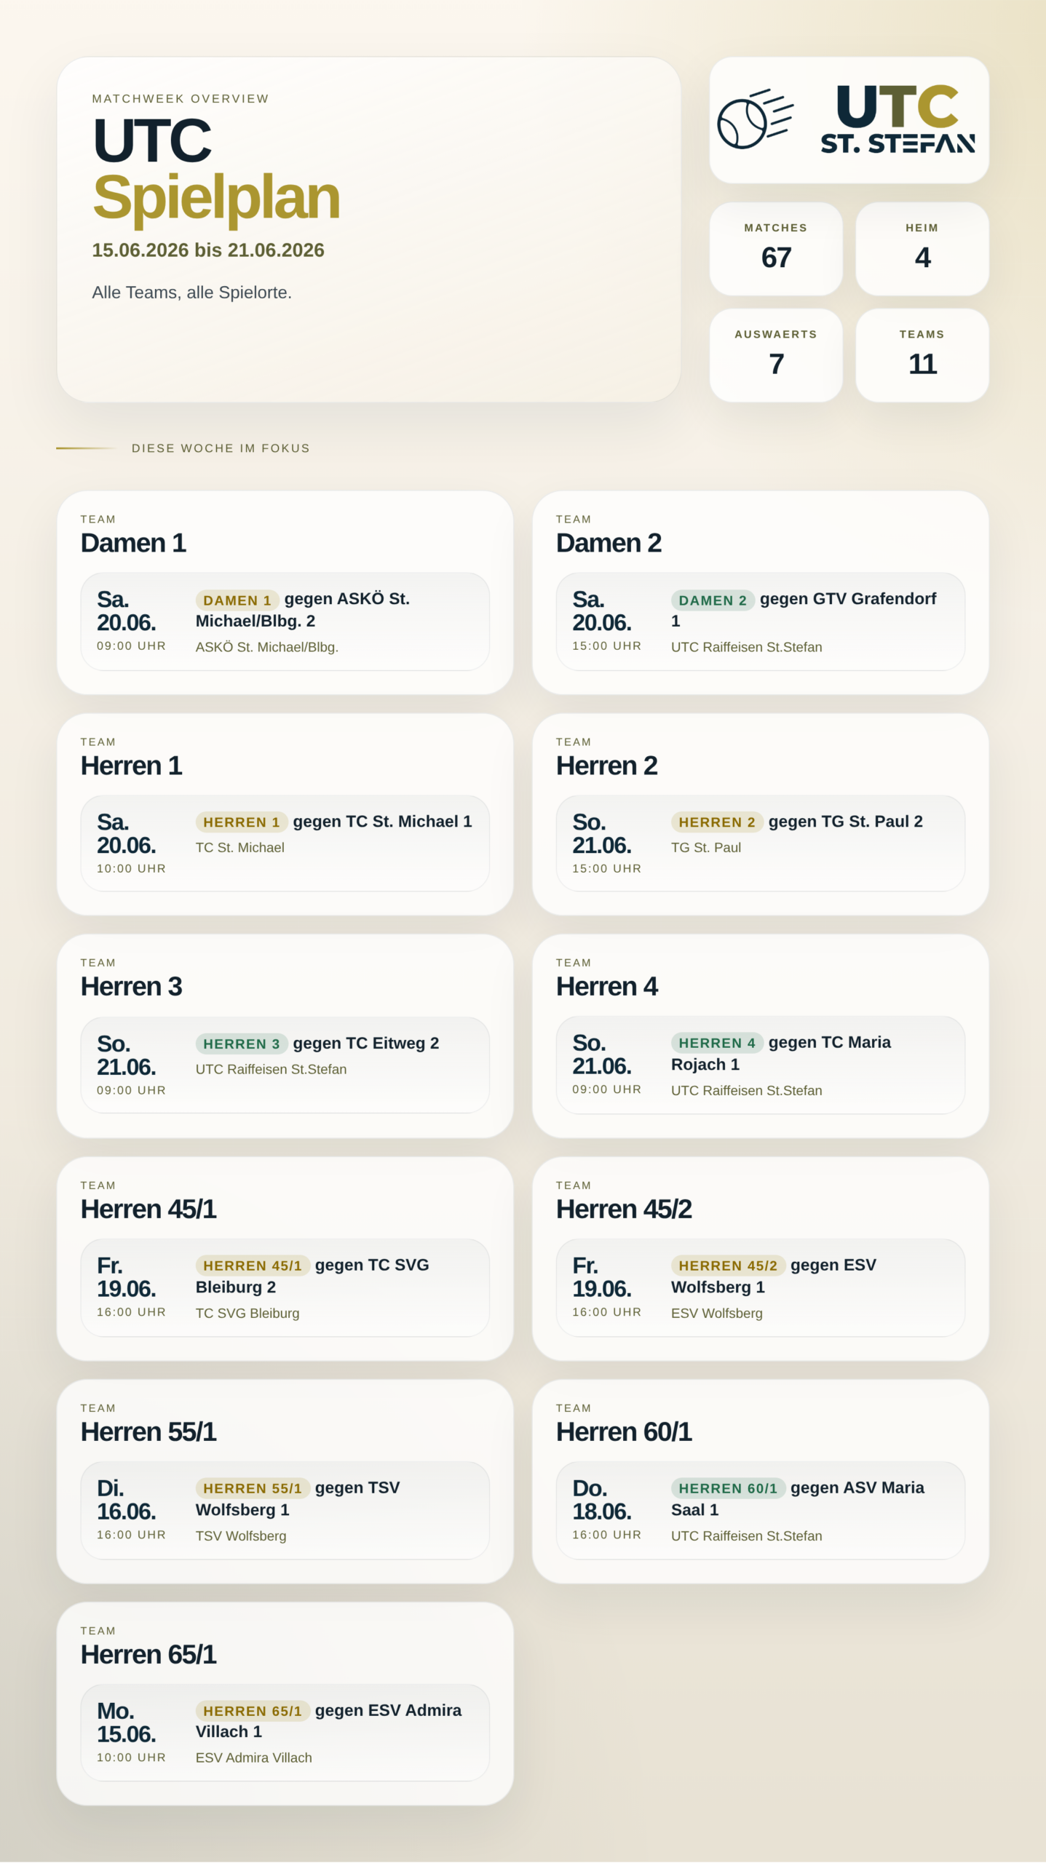Screen dimensions: 1046x1863
Task: Open the Damen 2 team heading
Action: coord(609,543)
